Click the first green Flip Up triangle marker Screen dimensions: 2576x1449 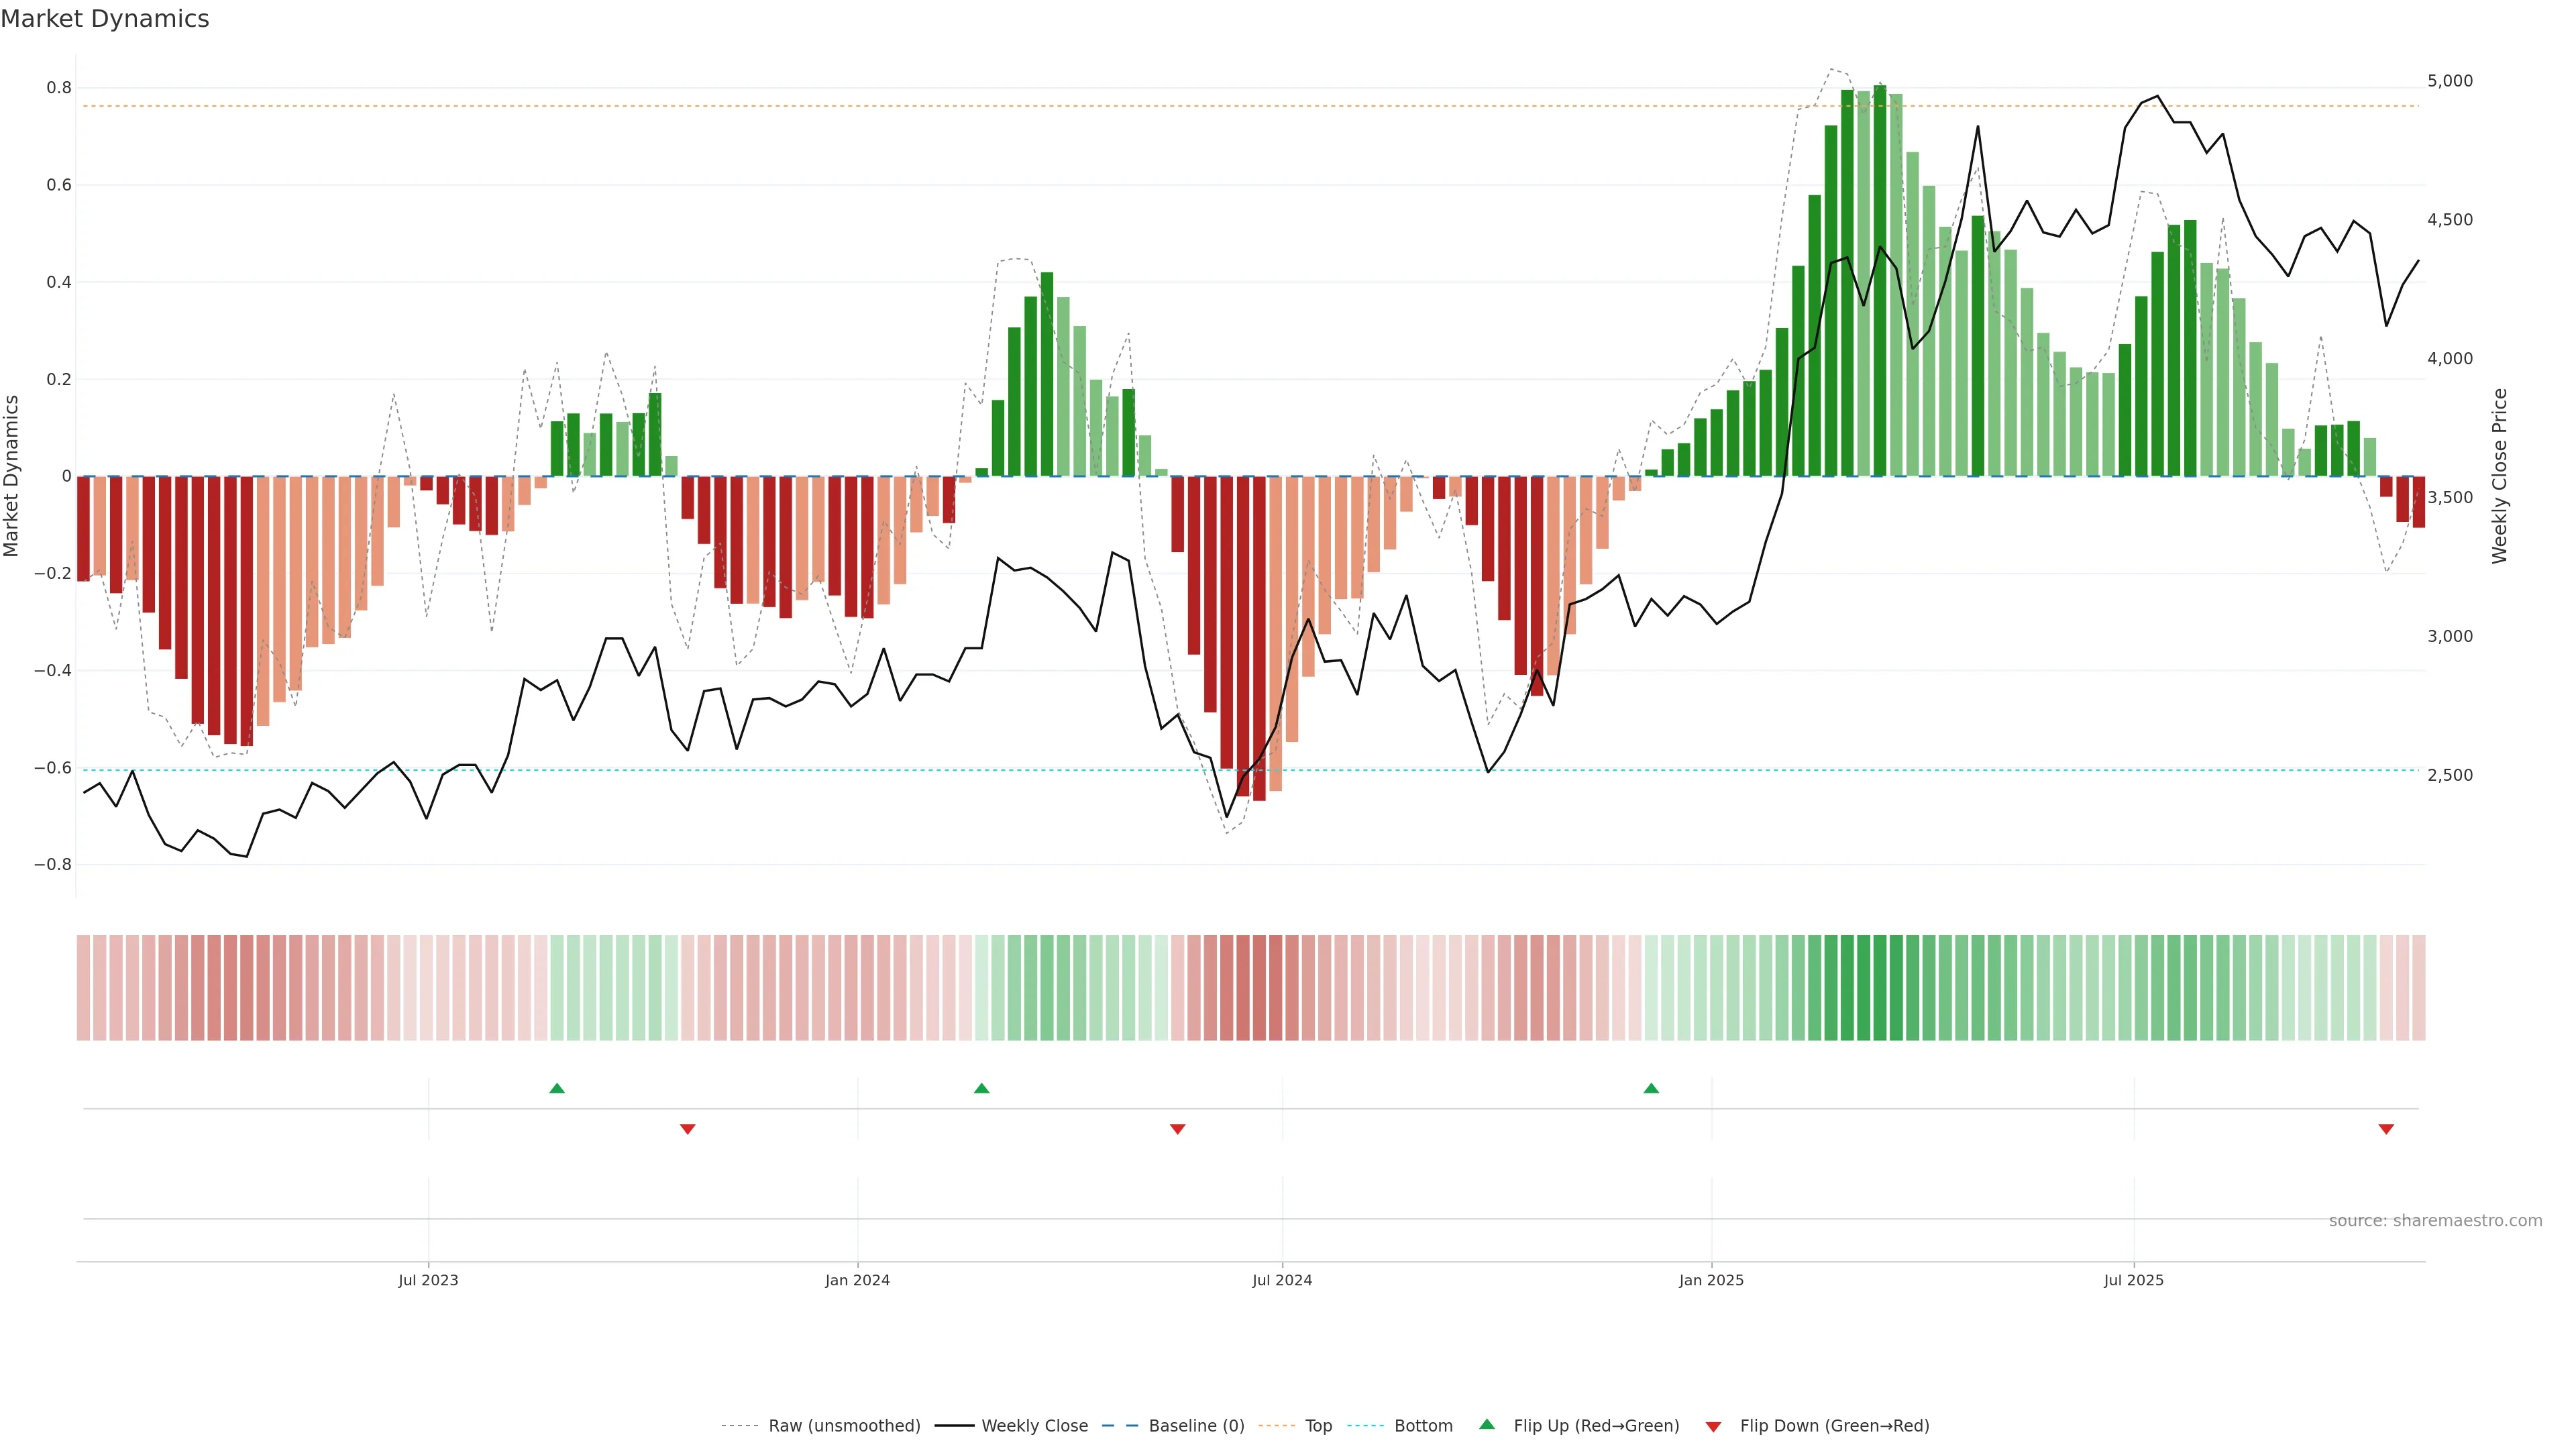(557, 1088)
